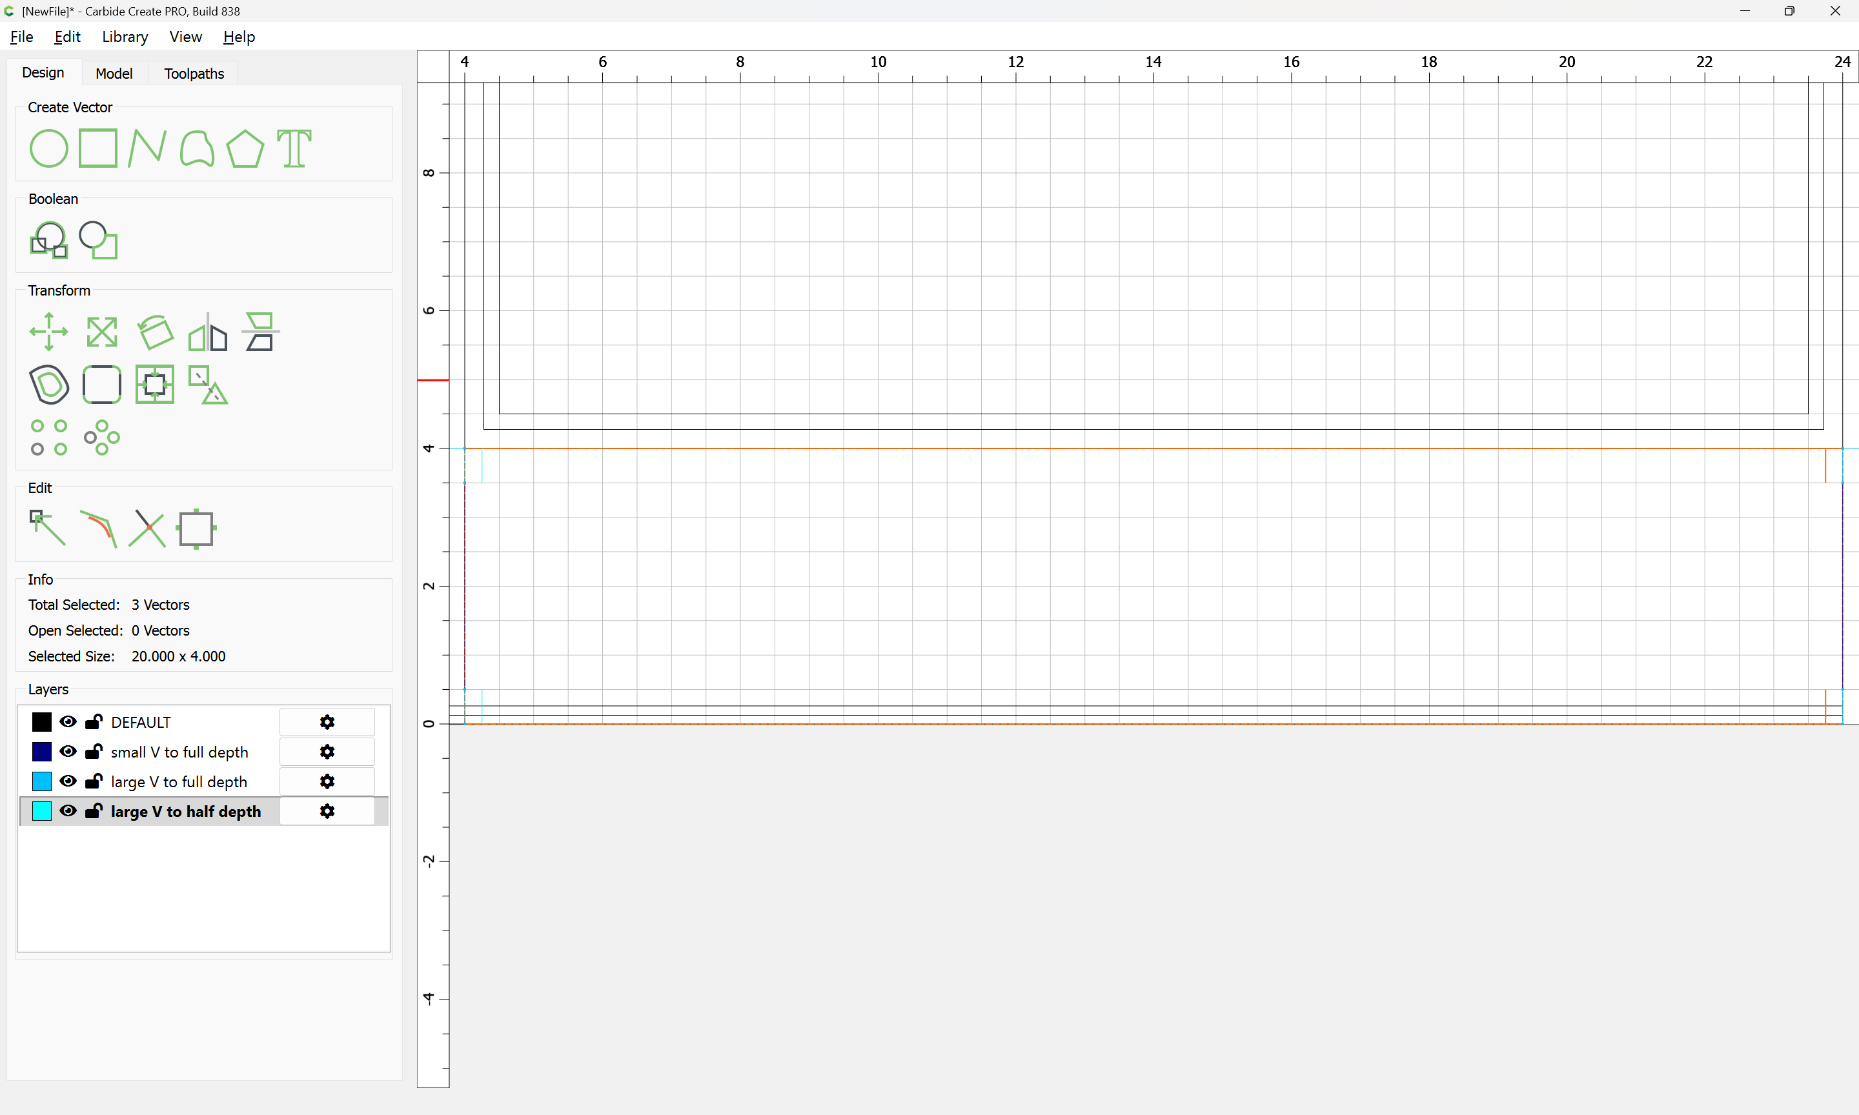
Task: Toggle visibility of small V to full depth layer
Action: click(68, 751)
